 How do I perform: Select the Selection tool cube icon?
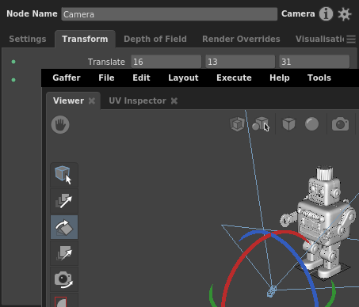tap(64, 175)
